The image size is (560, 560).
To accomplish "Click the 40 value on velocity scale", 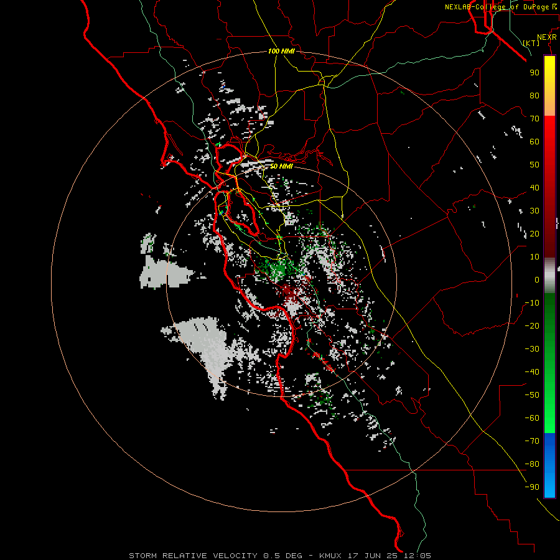I will (534, 187).
